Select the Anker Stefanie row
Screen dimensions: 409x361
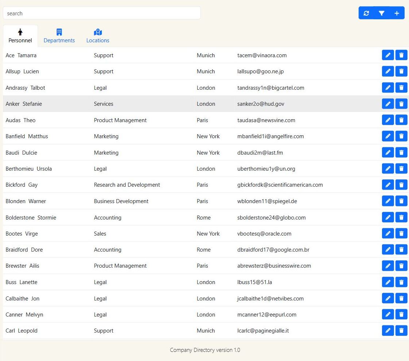click(x=146, y=104)
